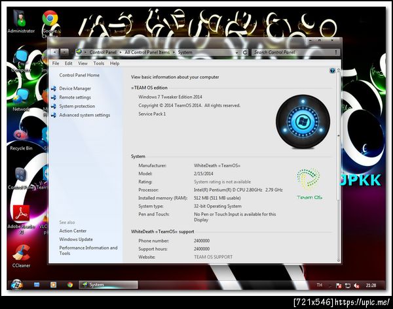
Task: Click the shield icon beside Device Manager
Action: (x=54, y=88)
